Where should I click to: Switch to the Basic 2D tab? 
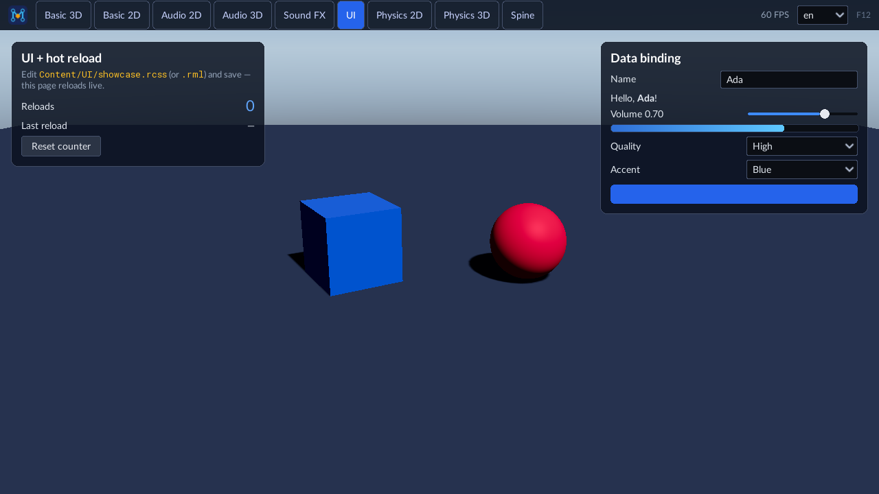122,15
